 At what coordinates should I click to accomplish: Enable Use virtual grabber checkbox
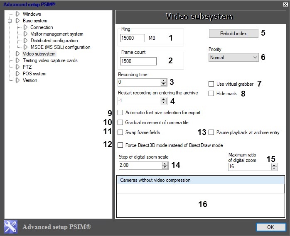[211, 84]
